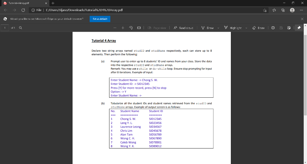Toggle fit to page width

(x=139, y=28)
